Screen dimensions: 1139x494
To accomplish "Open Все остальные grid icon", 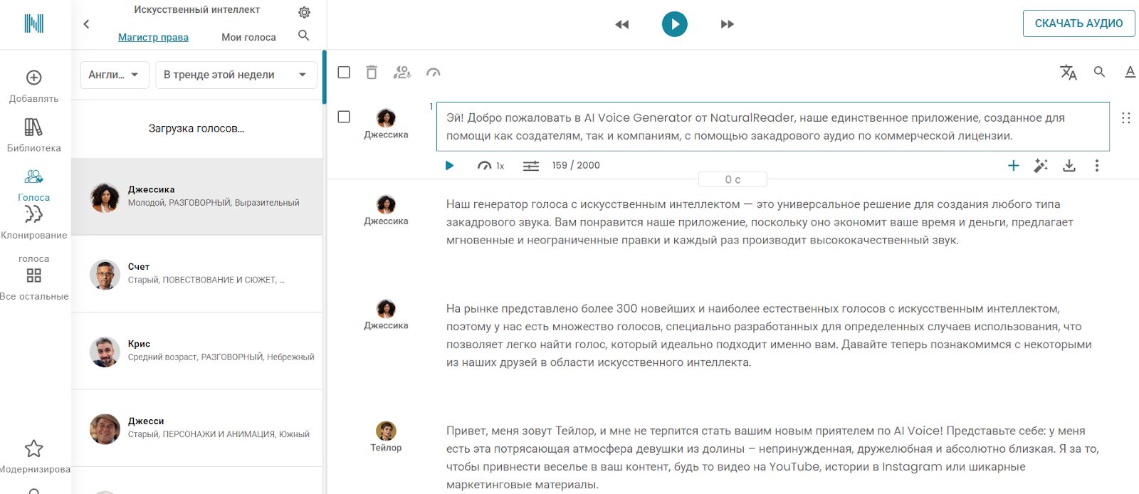I will [34, 275].
